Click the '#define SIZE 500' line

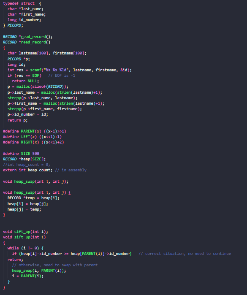tap(21, 154)
